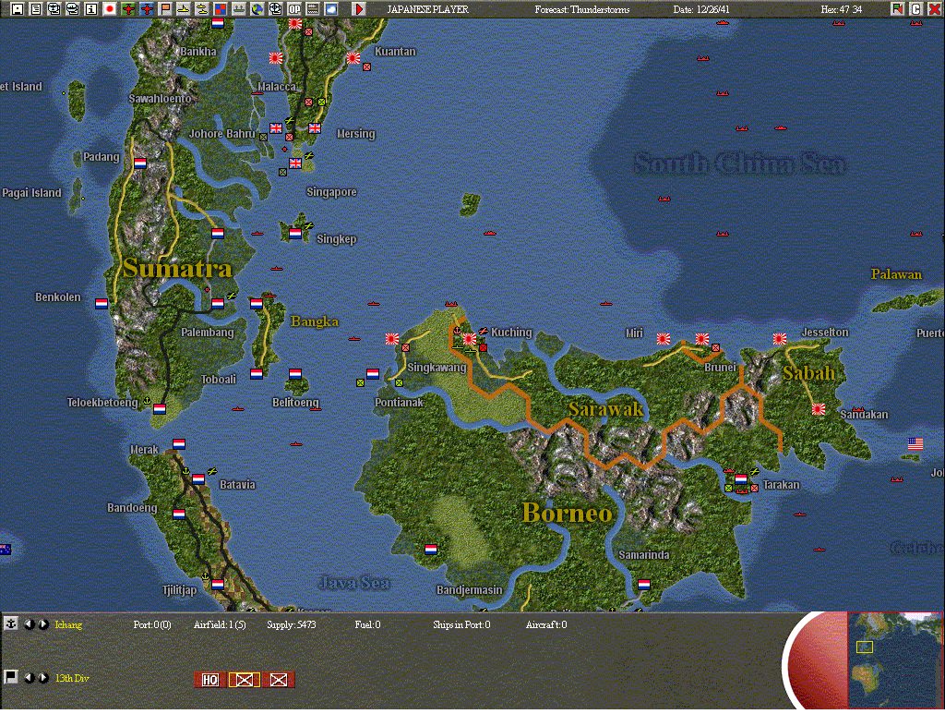Click the red X exit icon
Viewport: 945px width, 714px height.
[x=934, y=9]
